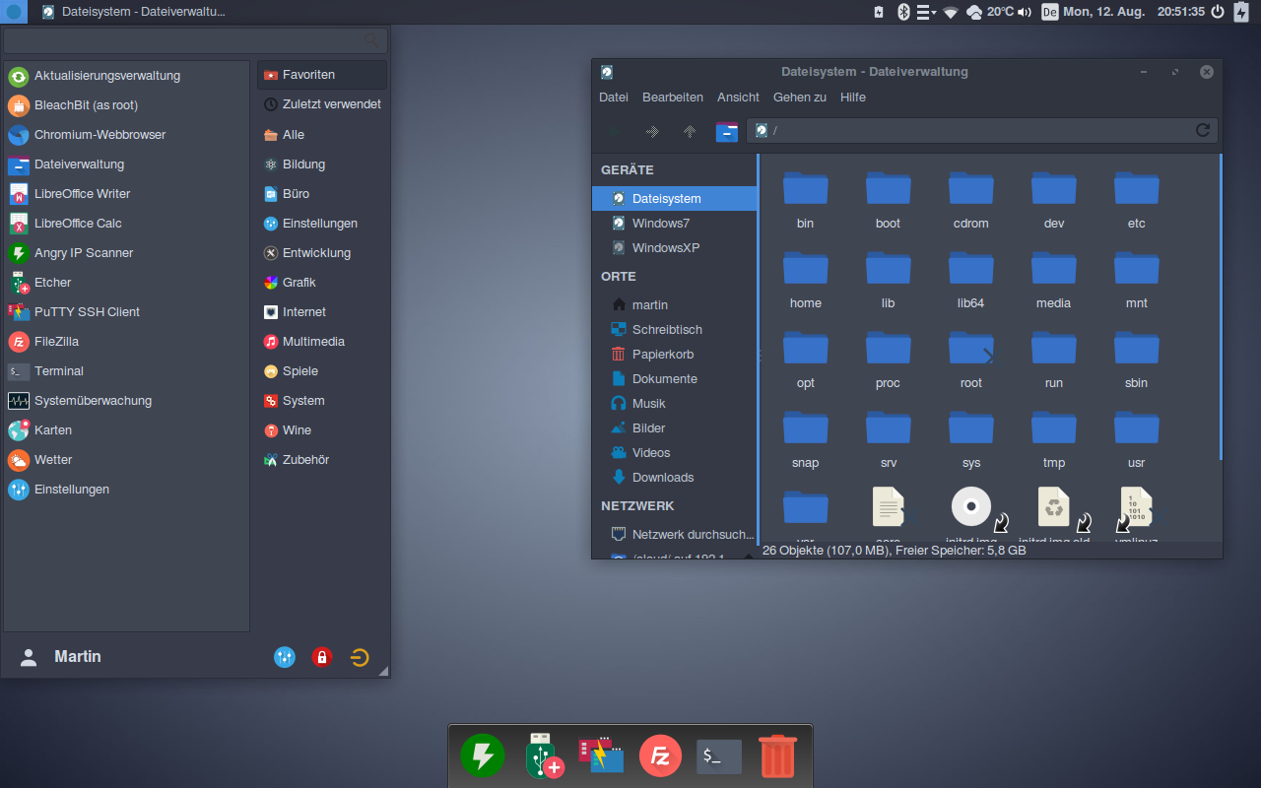Open Wetter from favorites list
The width and height of the screenshot is (1261, 788).
pos(127,460)
